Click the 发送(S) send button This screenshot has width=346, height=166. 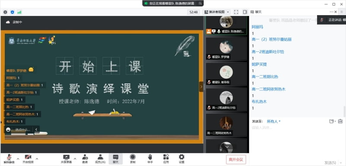point(330,163)
